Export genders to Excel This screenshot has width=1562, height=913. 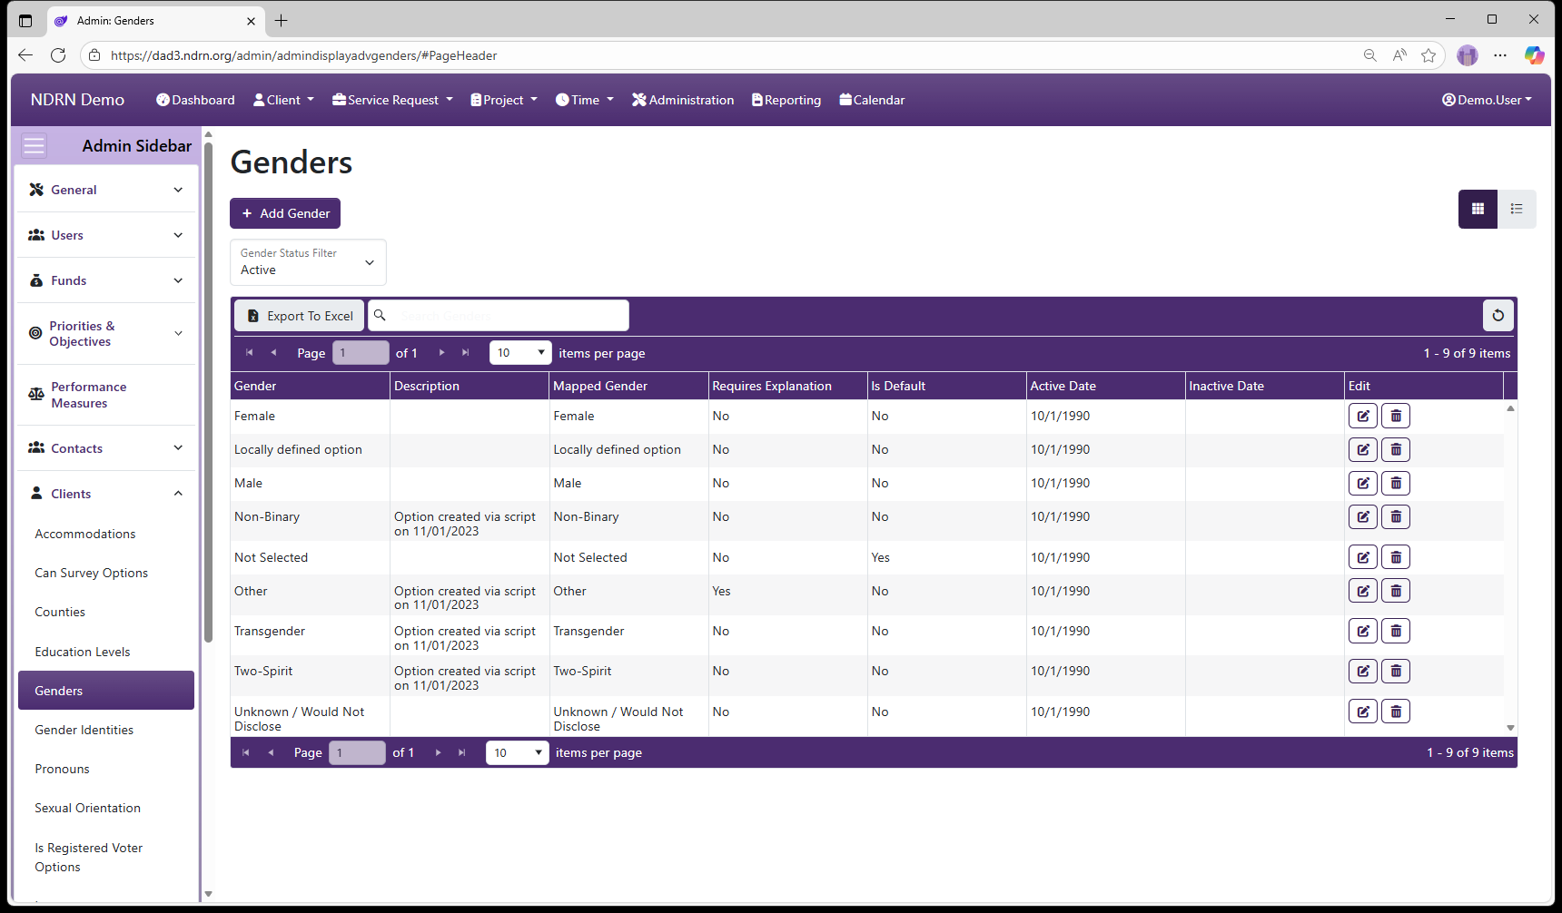click(300, 316)
